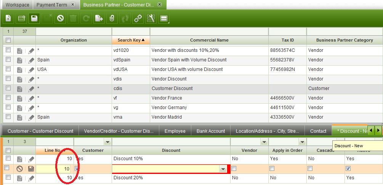
Task: Edit the vdSpain row with the pencil icon
Action: (31, 60)
